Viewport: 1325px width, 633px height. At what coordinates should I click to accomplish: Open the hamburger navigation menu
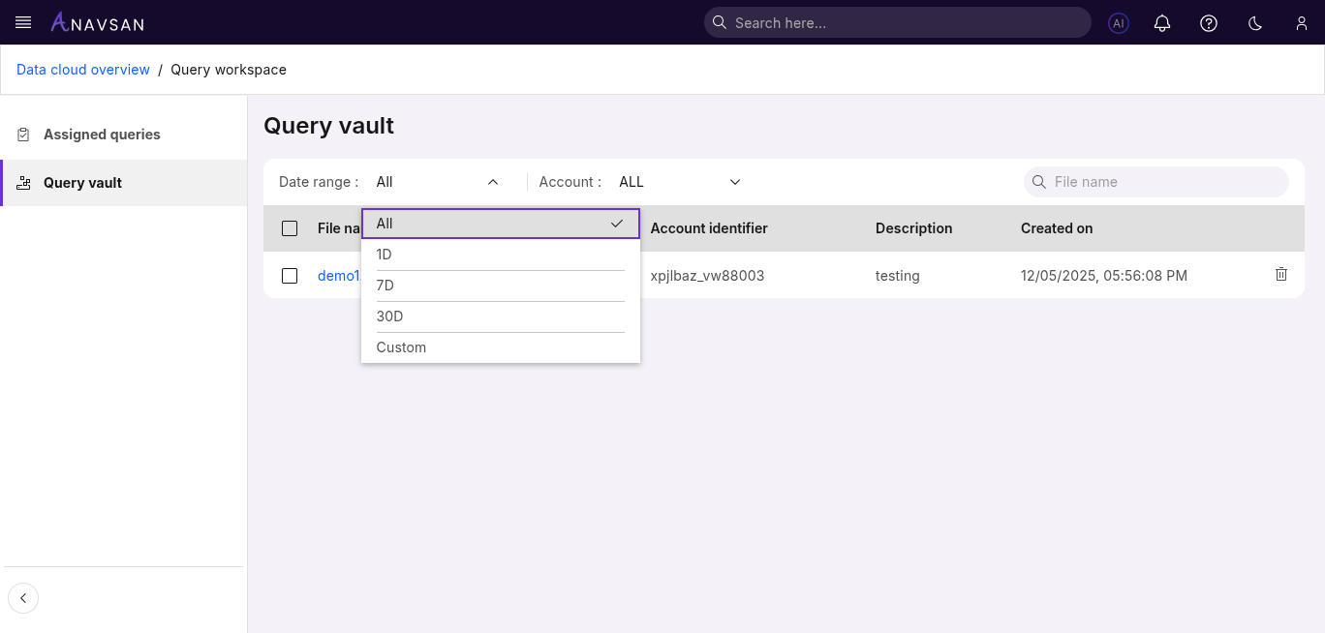[x=22, y=22]
